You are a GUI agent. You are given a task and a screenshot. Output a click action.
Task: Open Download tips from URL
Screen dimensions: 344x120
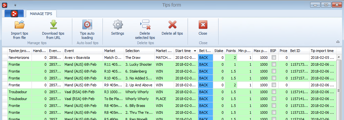[x=53, y=29]
